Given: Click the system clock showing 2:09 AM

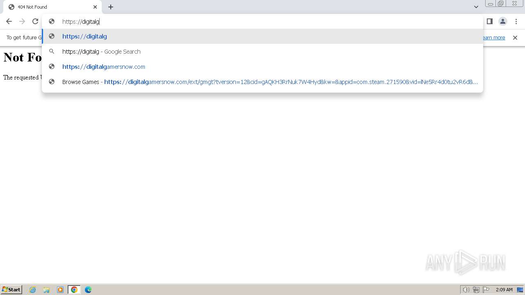Looking at the screenshot, I should coord(504,290).
